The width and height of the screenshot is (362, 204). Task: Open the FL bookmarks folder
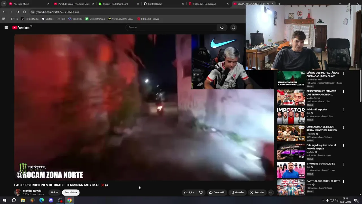[15, 19]
